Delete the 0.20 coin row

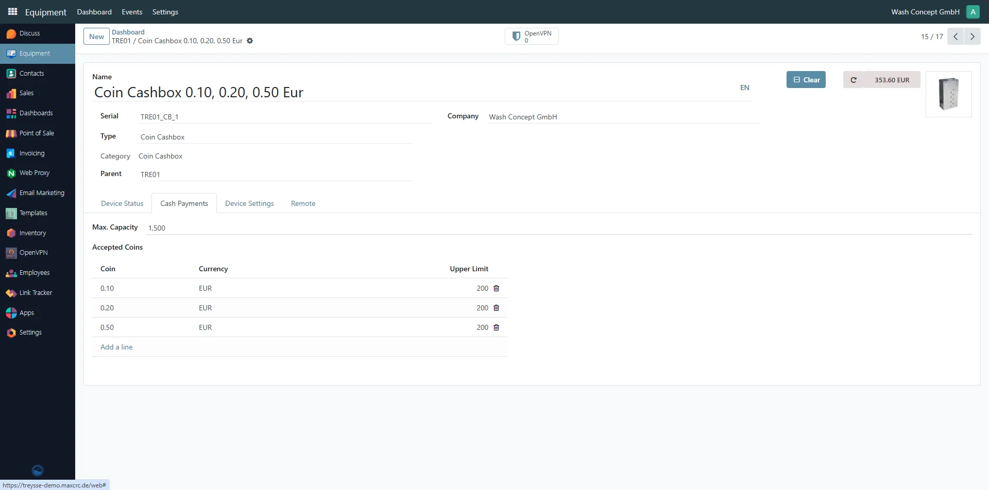(x=497, y=308)
